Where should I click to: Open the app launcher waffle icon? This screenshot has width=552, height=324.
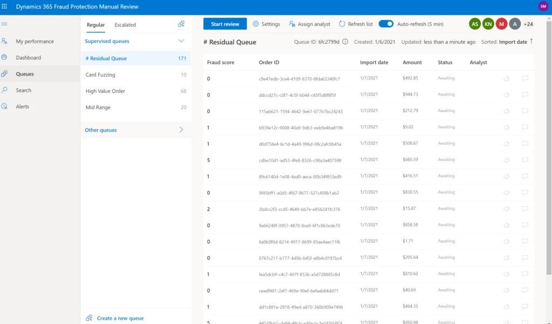click(5, 6)
